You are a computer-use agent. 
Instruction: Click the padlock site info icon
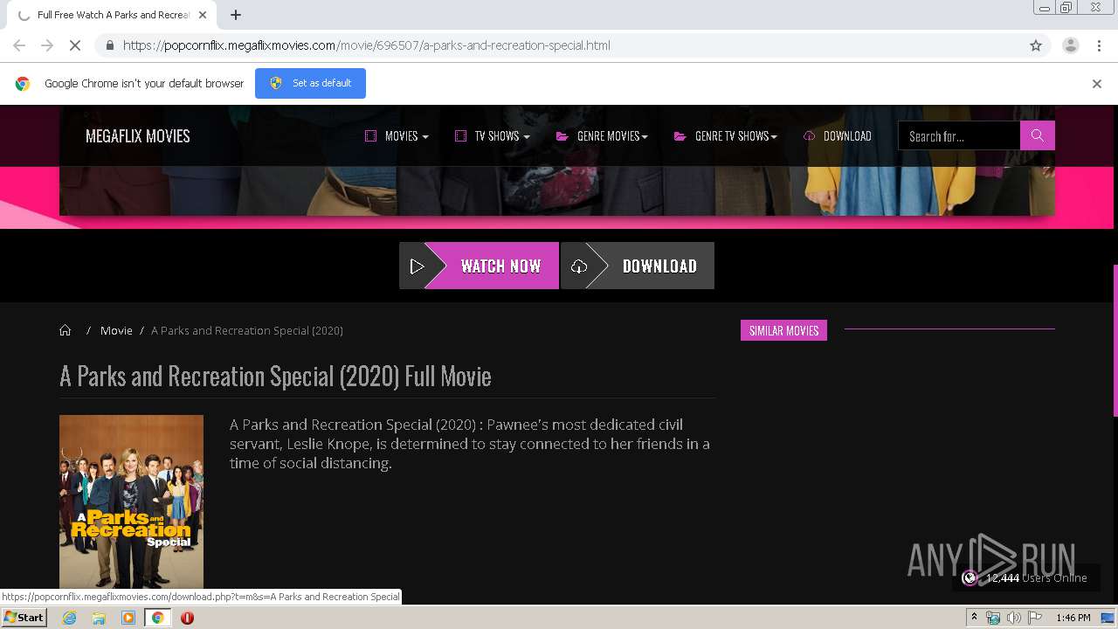(109, 45)
